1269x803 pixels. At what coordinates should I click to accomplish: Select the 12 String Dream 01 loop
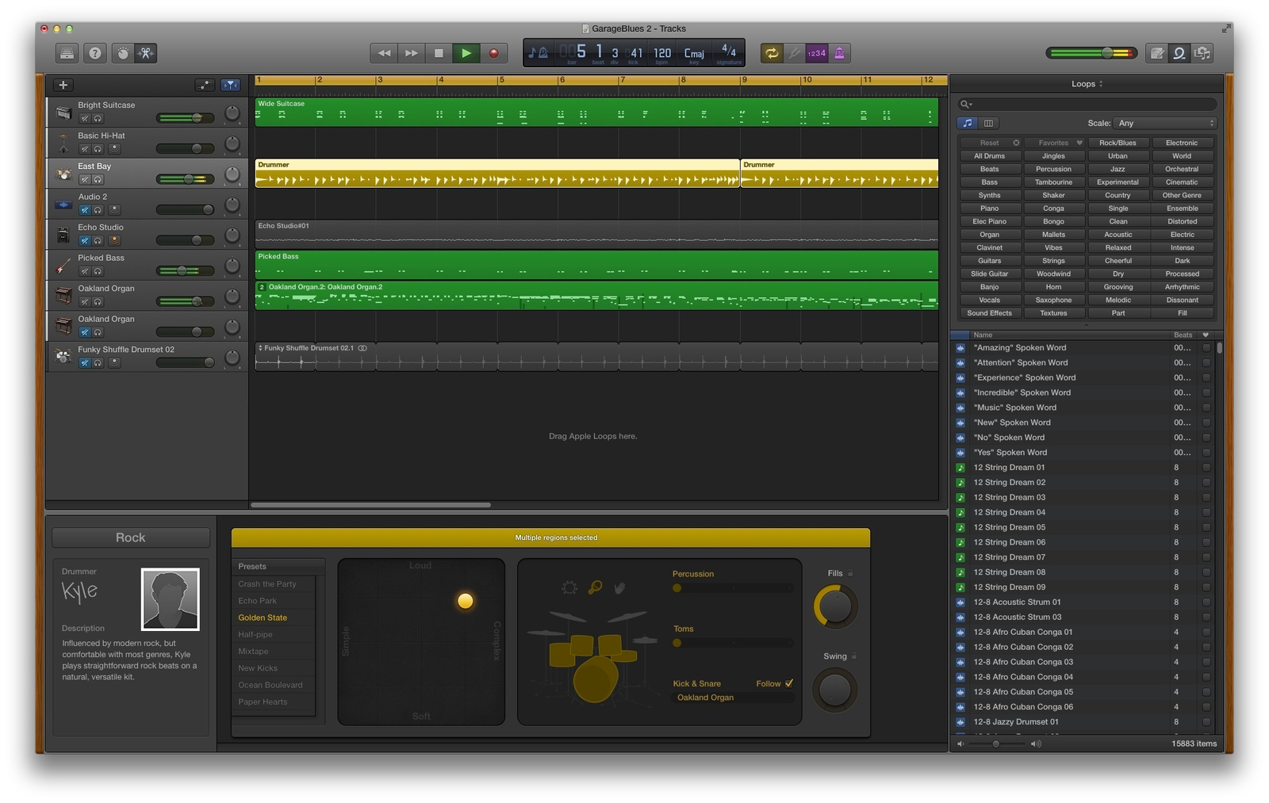[x=1009, y=467]
